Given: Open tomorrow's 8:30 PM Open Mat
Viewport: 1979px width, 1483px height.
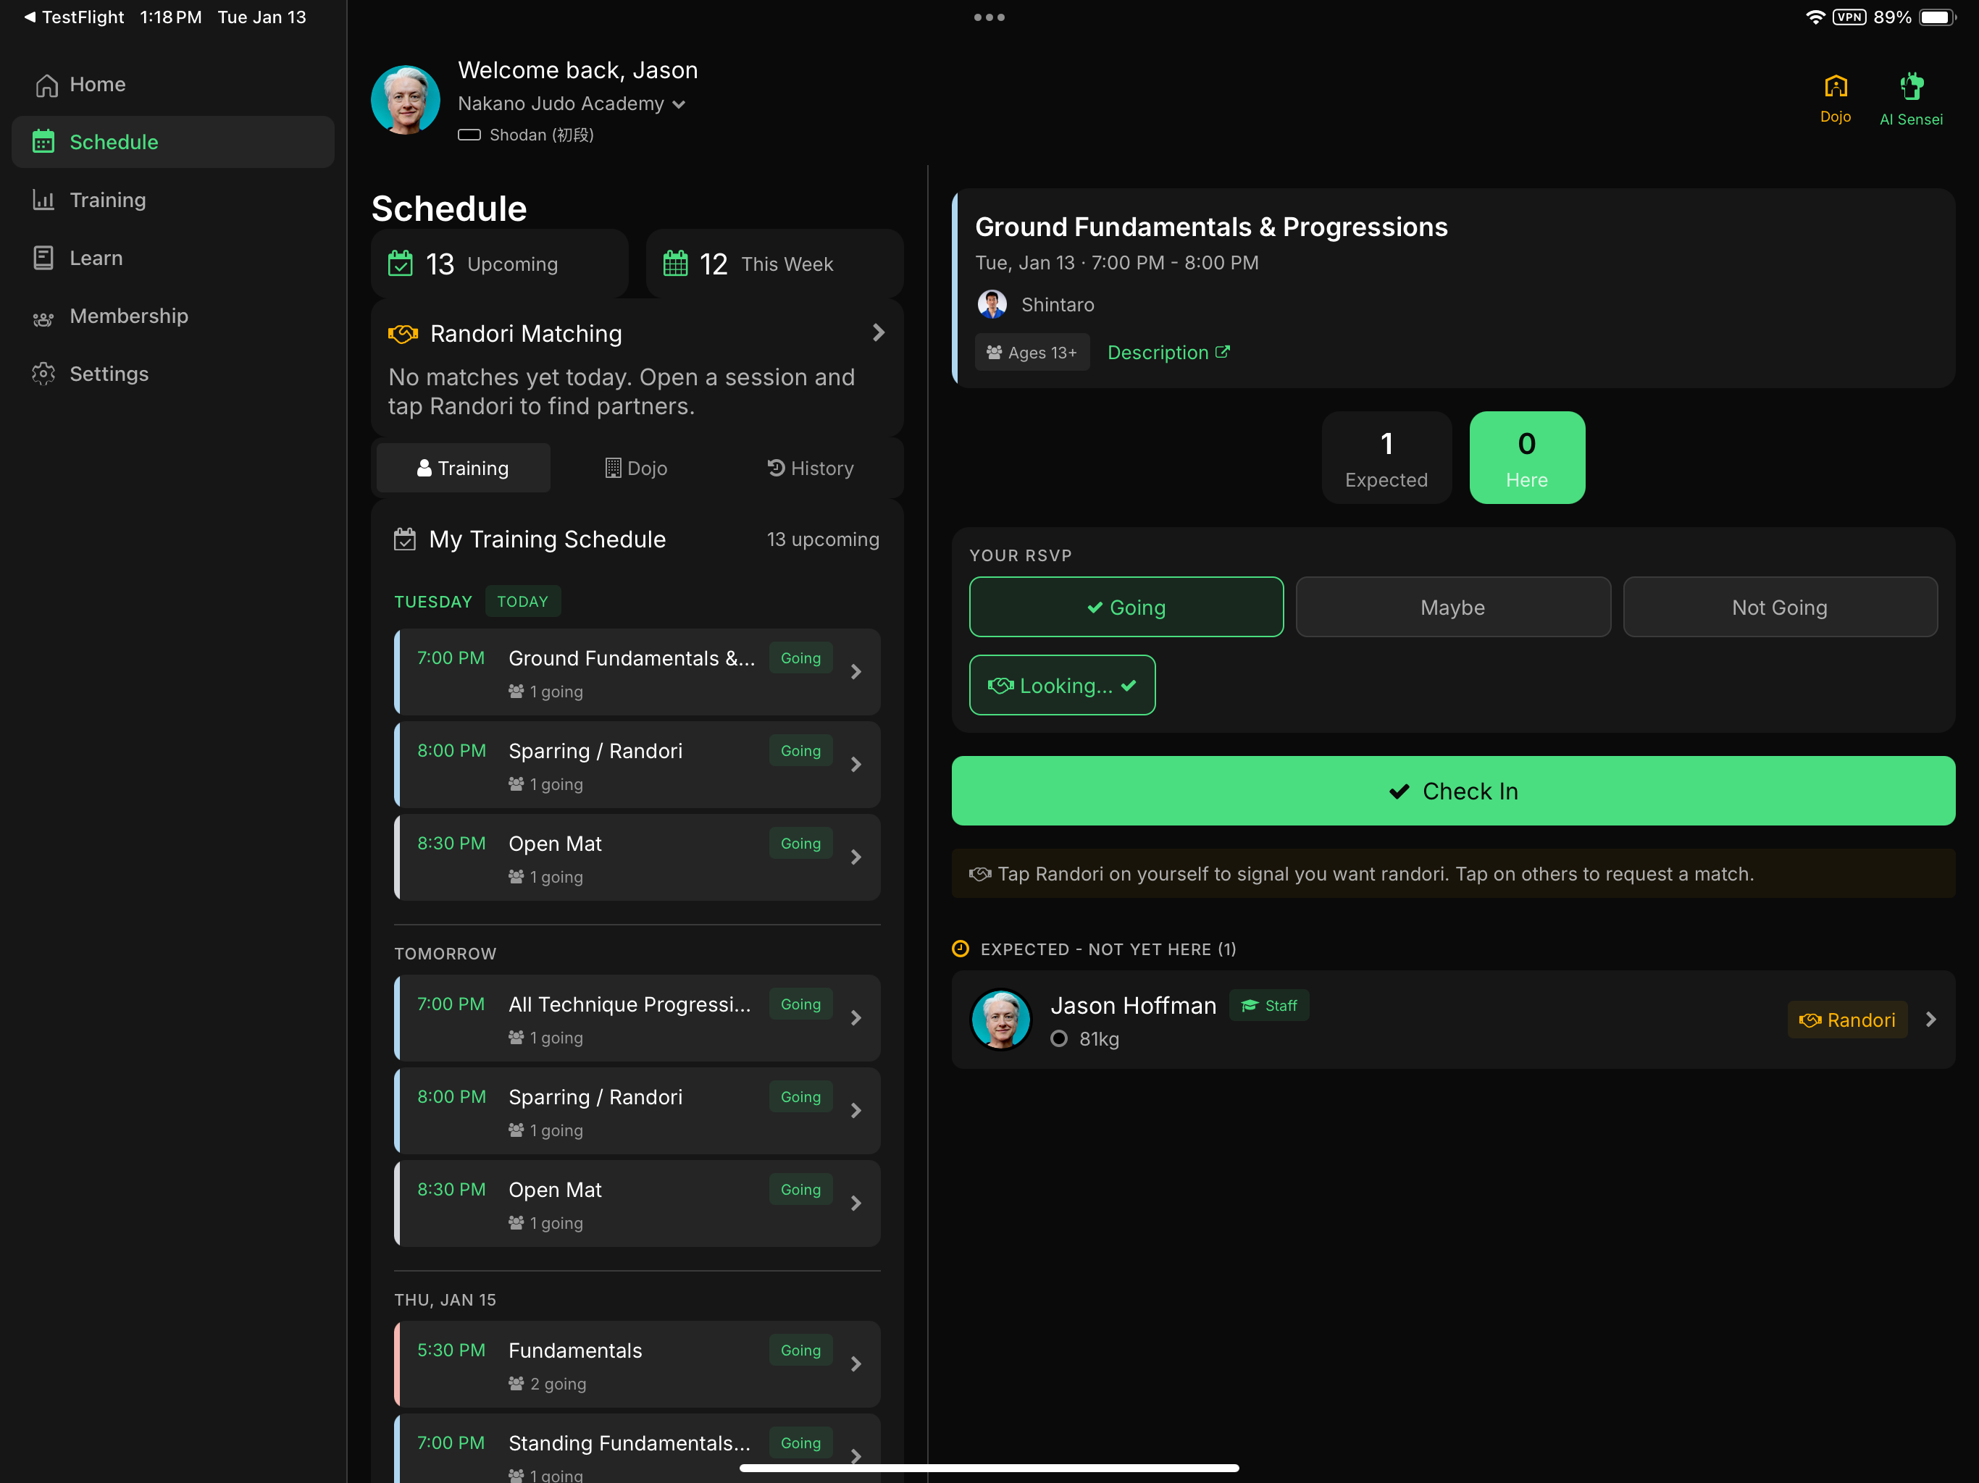Looking at the screenshot, I should [637, 1204].
